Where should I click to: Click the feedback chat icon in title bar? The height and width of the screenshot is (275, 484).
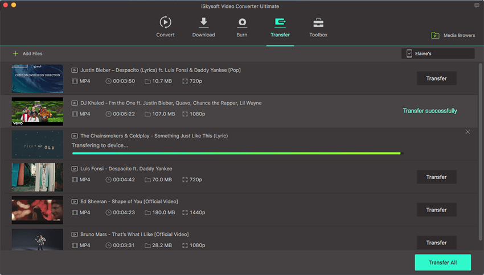(477, 5)
